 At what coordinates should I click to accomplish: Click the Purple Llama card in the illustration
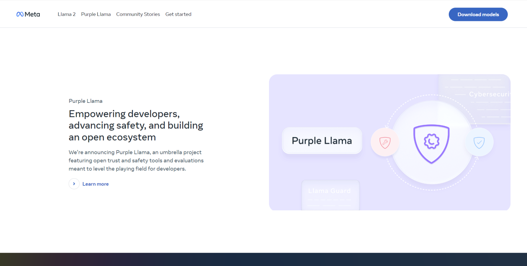coord(322,141)
